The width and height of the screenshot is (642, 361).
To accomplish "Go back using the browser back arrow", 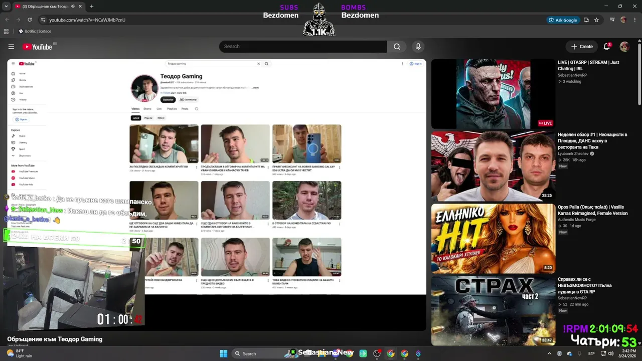I will pyautogui.click(x=7, y=20).
